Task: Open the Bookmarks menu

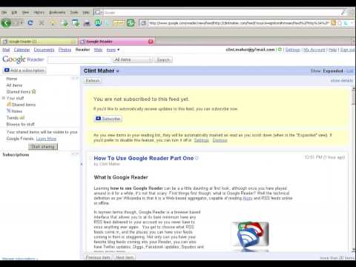Action: [x=57, y=13]
